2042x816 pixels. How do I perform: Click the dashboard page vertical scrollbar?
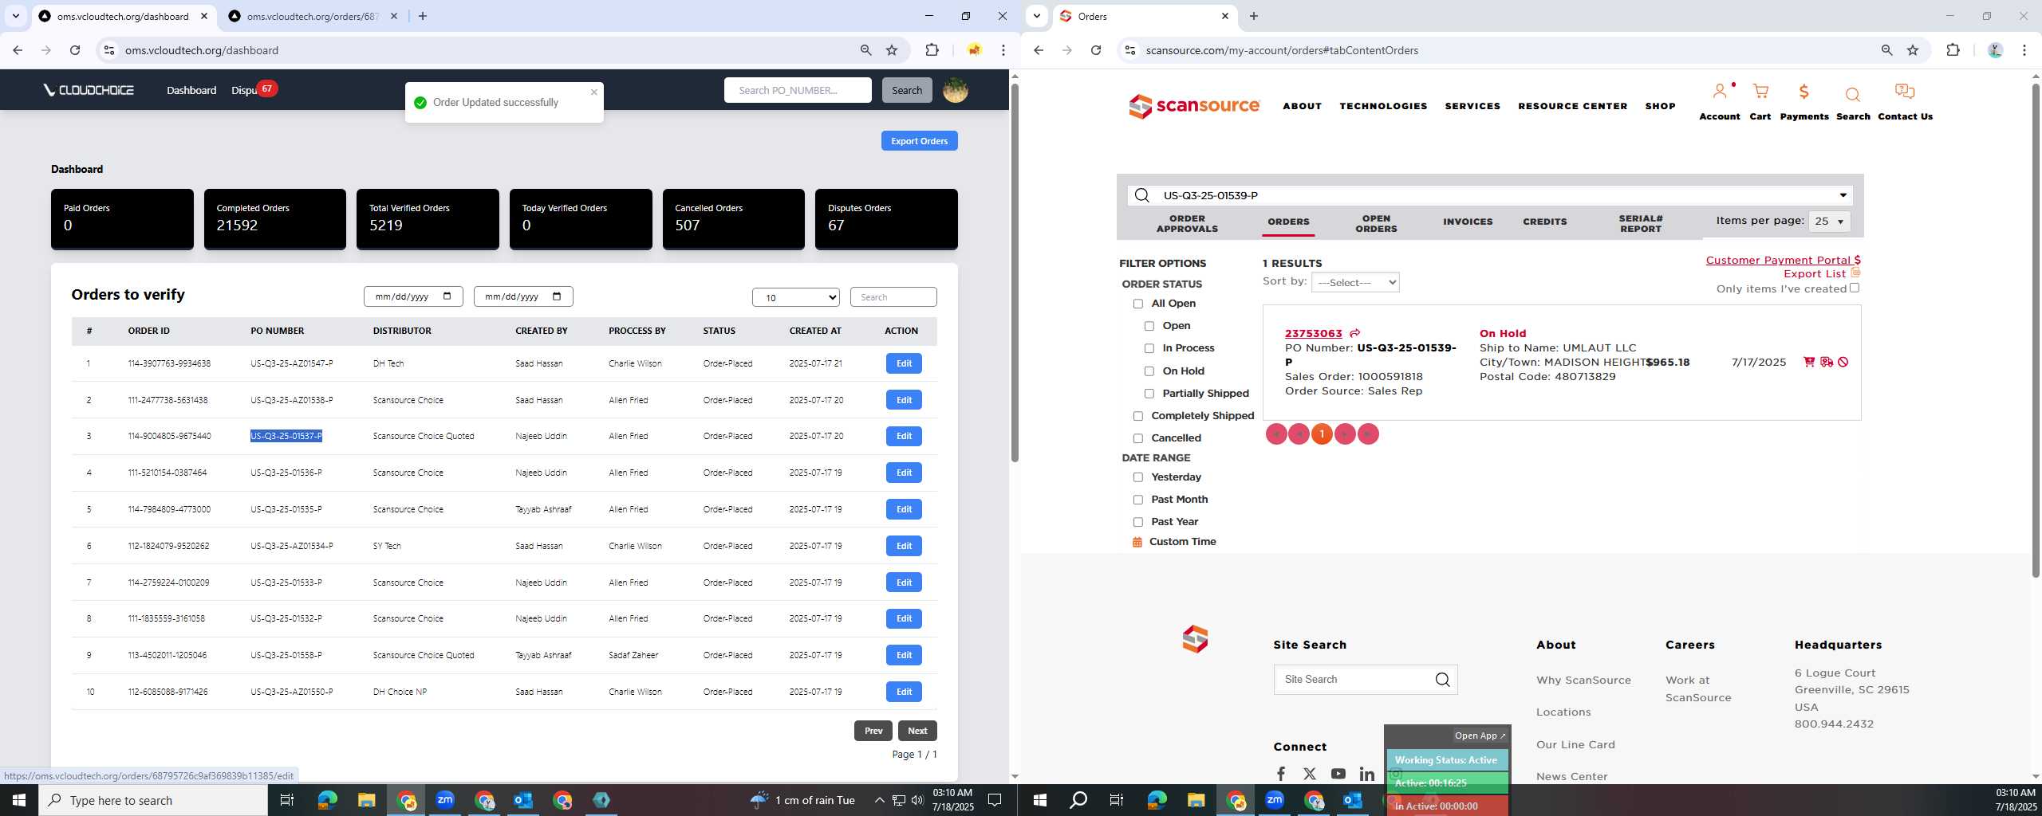click(x=1014, y=271)
